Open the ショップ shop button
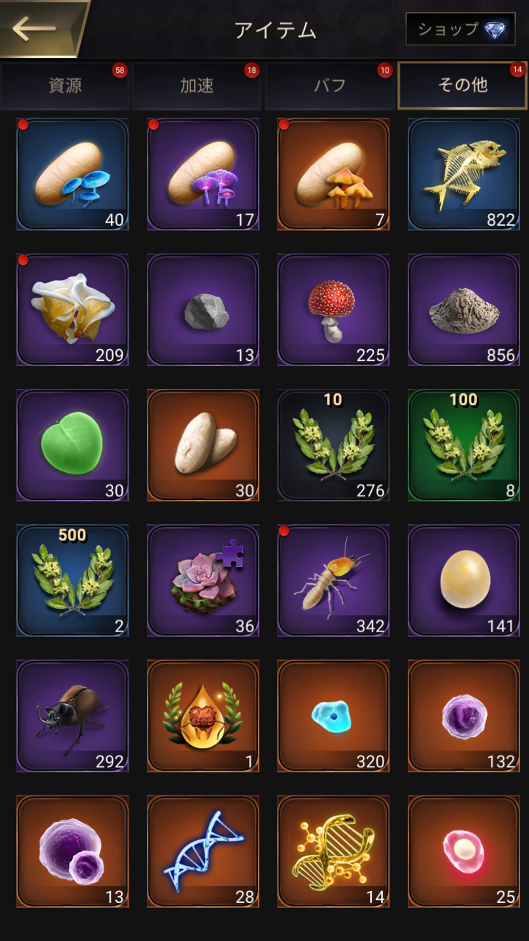Viewport: 529px width, 941px height. point(461,29)
